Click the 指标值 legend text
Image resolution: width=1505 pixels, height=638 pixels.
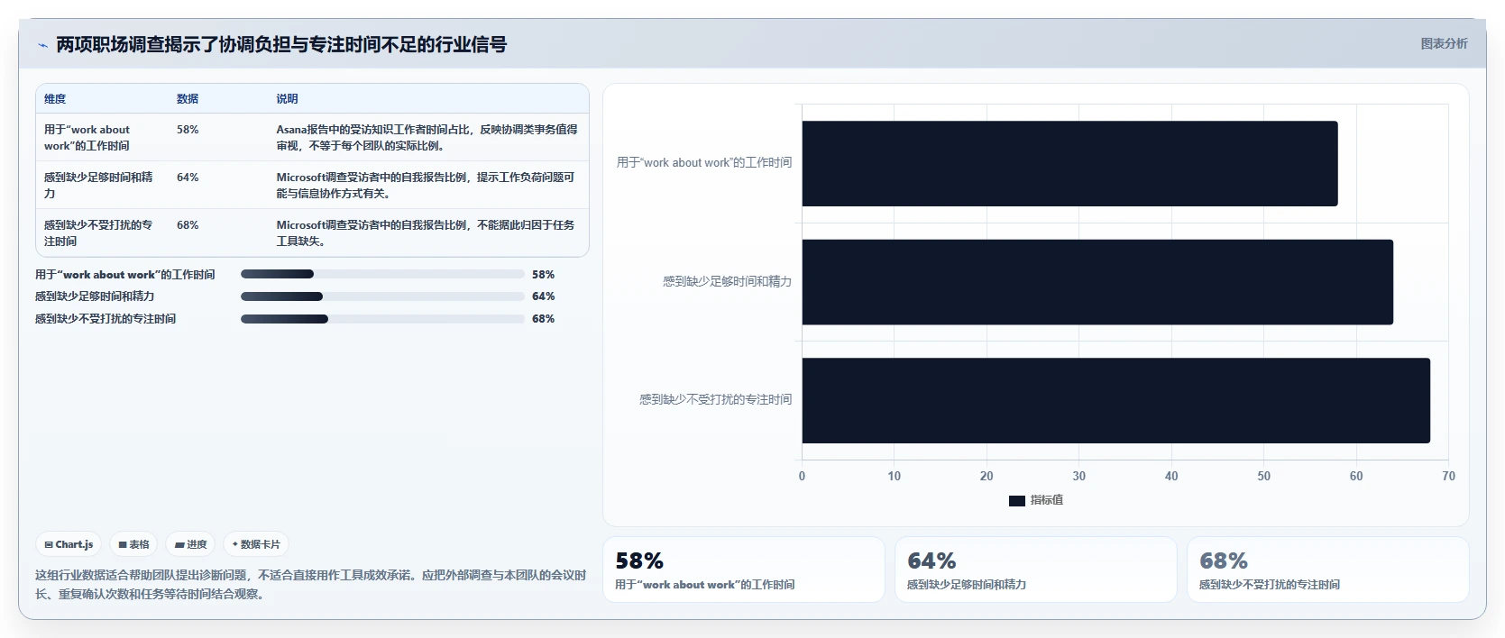pyautogui.click(x=1047, y=500)
